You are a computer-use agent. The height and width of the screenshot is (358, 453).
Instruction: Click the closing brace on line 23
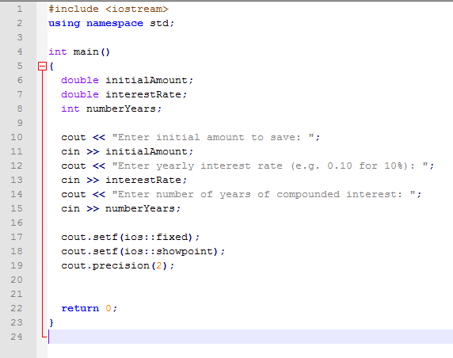[x=51, y=322]
